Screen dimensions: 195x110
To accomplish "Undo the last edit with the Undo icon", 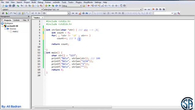I will coord(18,6).
